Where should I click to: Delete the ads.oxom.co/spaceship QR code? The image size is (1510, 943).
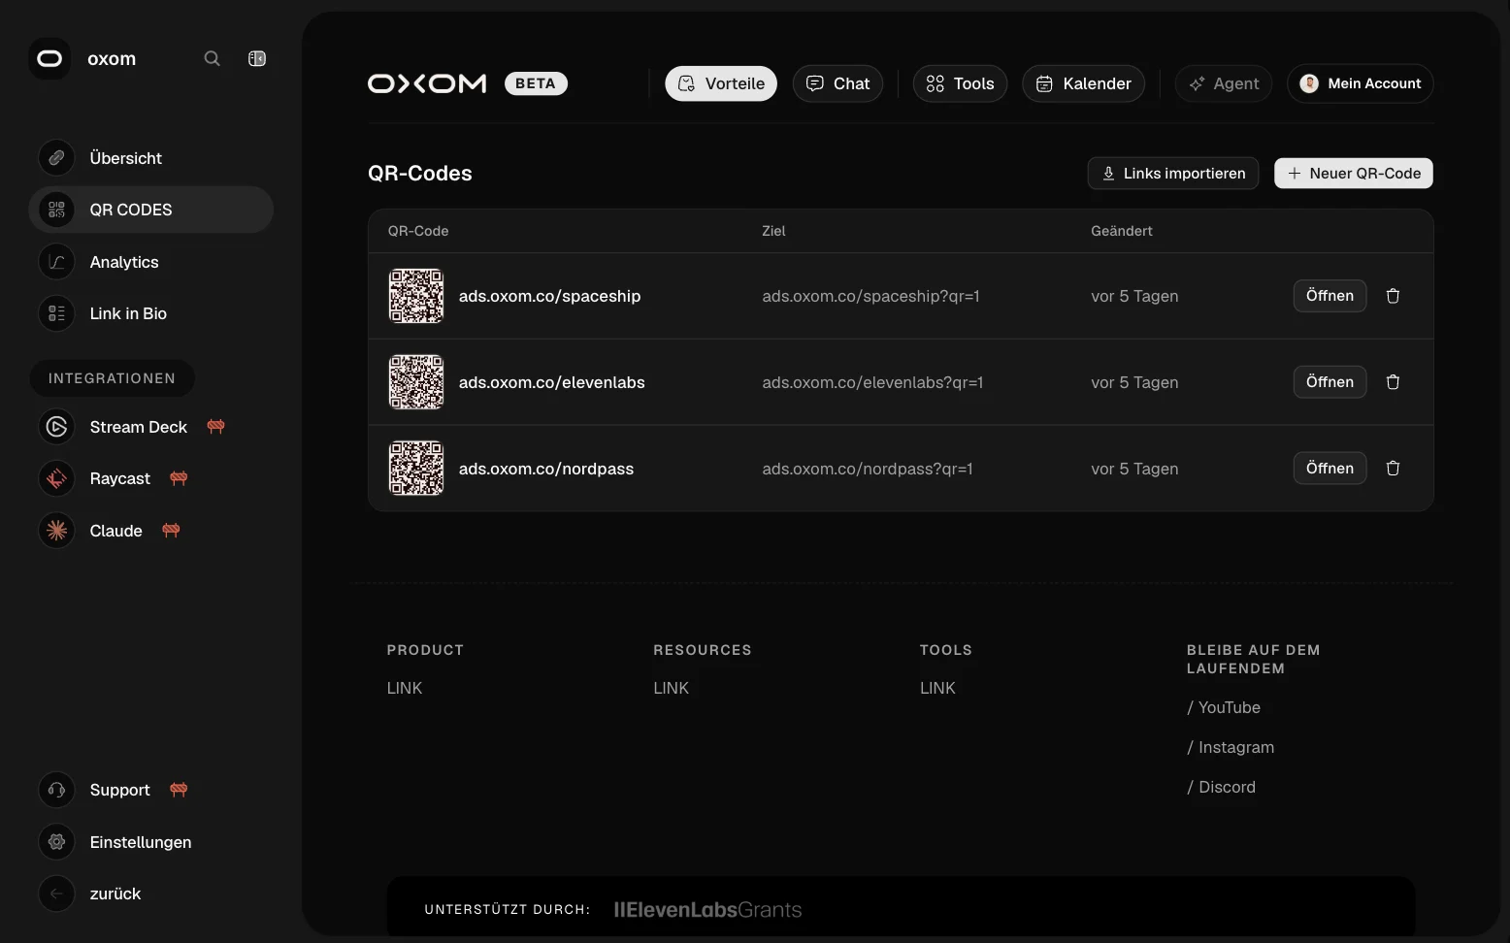pos(1393,296)
